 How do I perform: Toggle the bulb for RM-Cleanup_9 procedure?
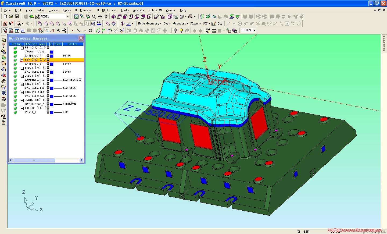[48, 104]
